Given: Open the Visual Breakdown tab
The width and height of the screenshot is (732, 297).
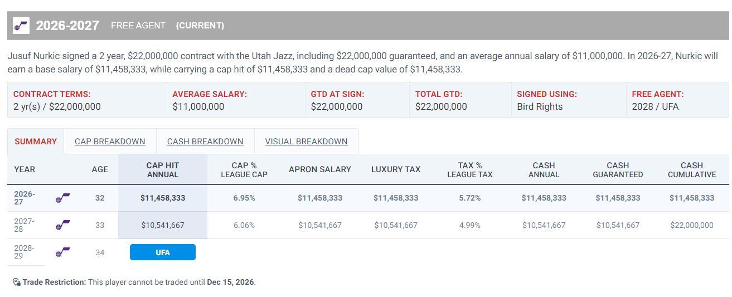Looking at the screenshot, I should [306, 142].
